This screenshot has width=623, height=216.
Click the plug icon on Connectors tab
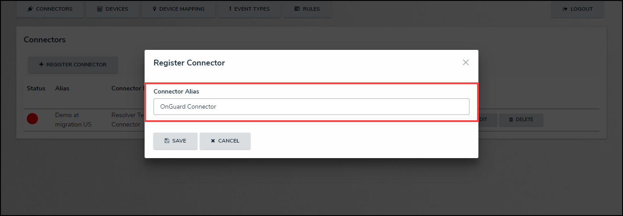tap(30, 9)
